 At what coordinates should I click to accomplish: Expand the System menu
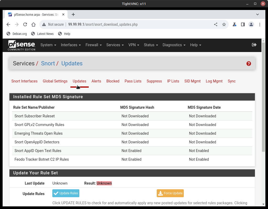(x=48, y=45)
